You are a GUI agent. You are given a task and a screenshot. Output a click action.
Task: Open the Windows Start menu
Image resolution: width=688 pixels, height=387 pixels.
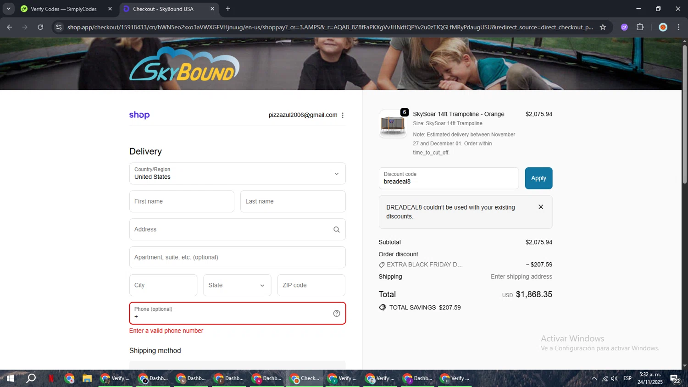tap(10, 379)
